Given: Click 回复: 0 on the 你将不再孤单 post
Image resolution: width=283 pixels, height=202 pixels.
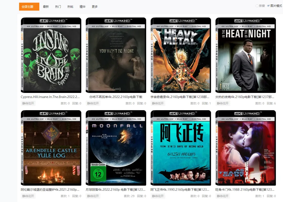Looking at the screenshot, I should coord(141,103).
